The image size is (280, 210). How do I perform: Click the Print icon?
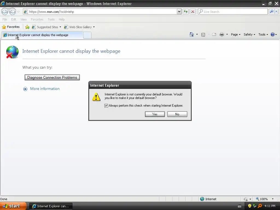[221, 34]
